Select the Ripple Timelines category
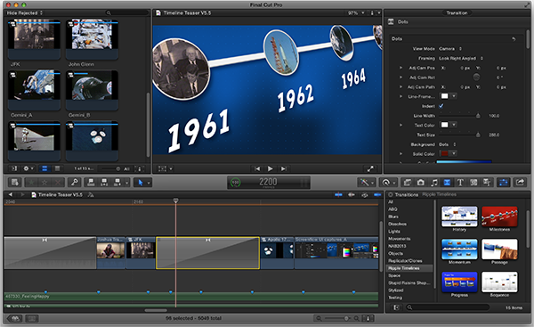This screenshot has height=327, width=534. pyautogui.click(x=409, y=268)
